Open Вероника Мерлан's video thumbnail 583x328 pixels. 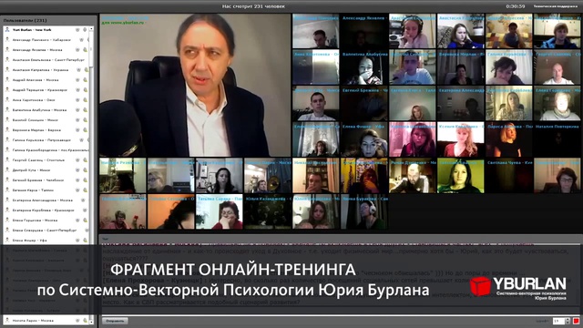click(x=461, y=67)
